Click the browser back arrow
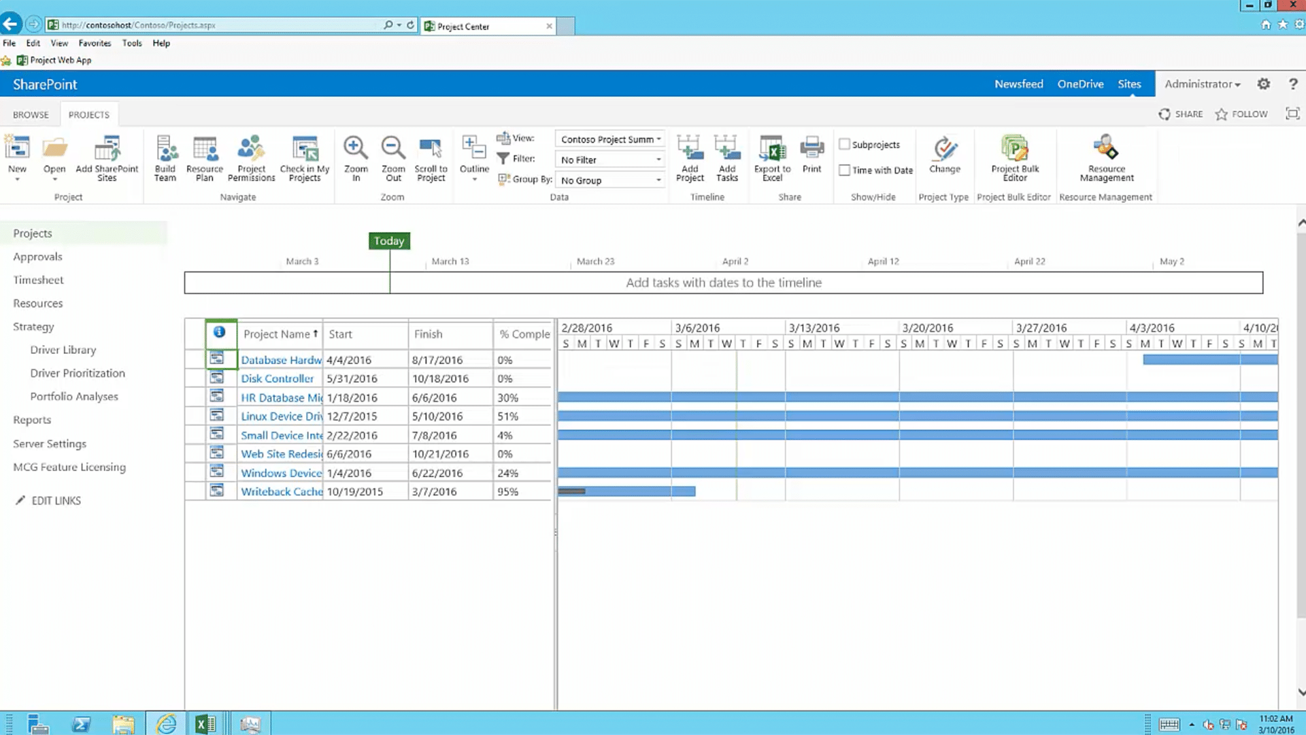 click(x=10, y=24)
